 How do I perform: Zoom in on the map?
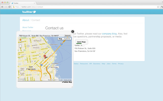(x=20, y=44)
